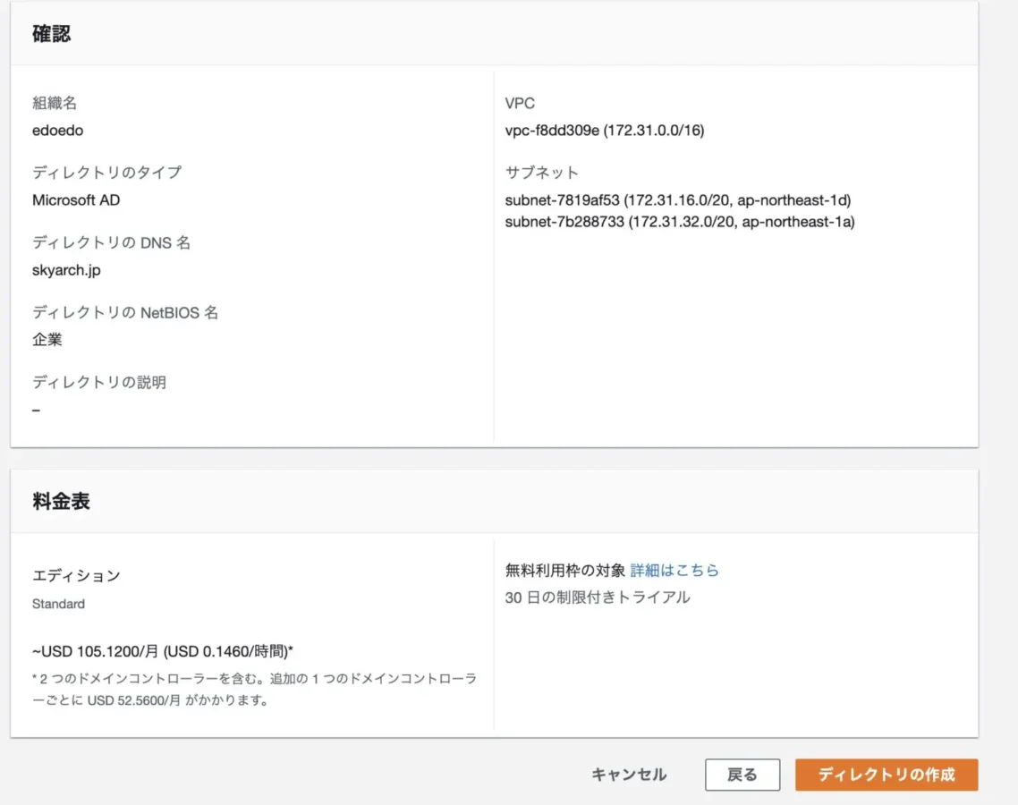
Task: Open the 詳細はこちら link
Action: point(674,570)
